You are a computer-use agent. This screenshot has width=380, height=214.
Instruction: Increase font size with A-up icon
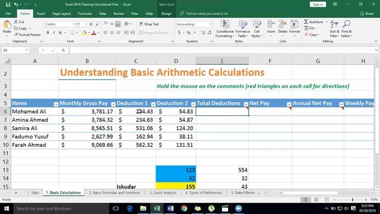pos(91,24)
